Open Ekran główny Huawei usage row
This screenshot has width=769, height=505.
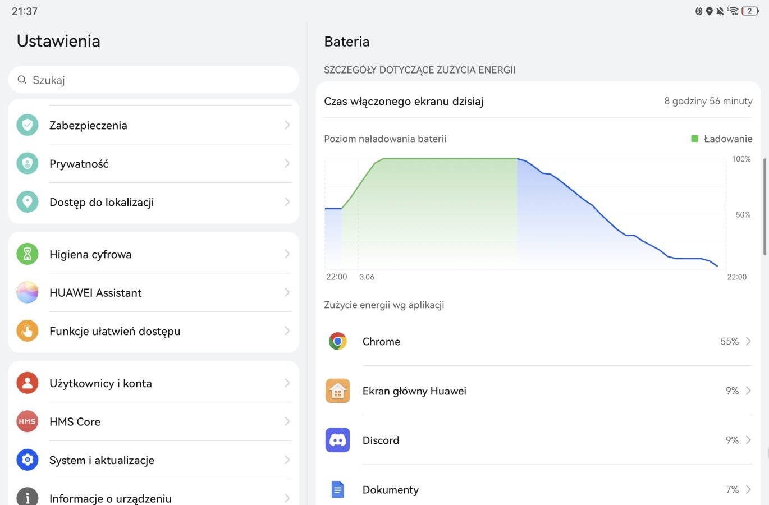538,391
